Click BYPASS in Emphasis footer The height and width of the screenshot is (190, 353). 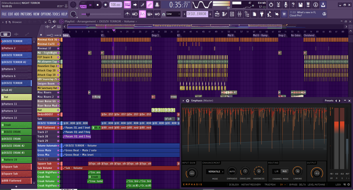point(293,185)
